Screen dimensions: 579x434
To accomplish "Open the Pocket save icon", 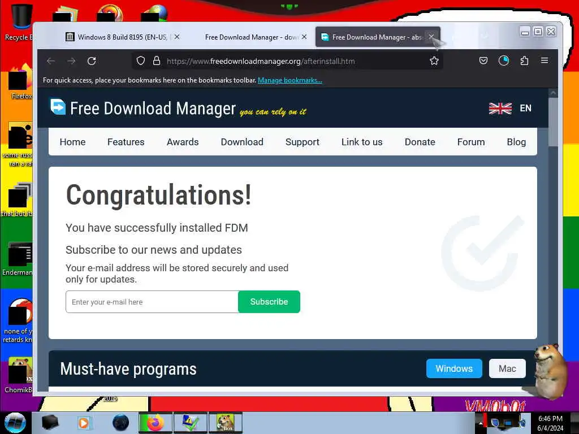I will click(483, 60).
